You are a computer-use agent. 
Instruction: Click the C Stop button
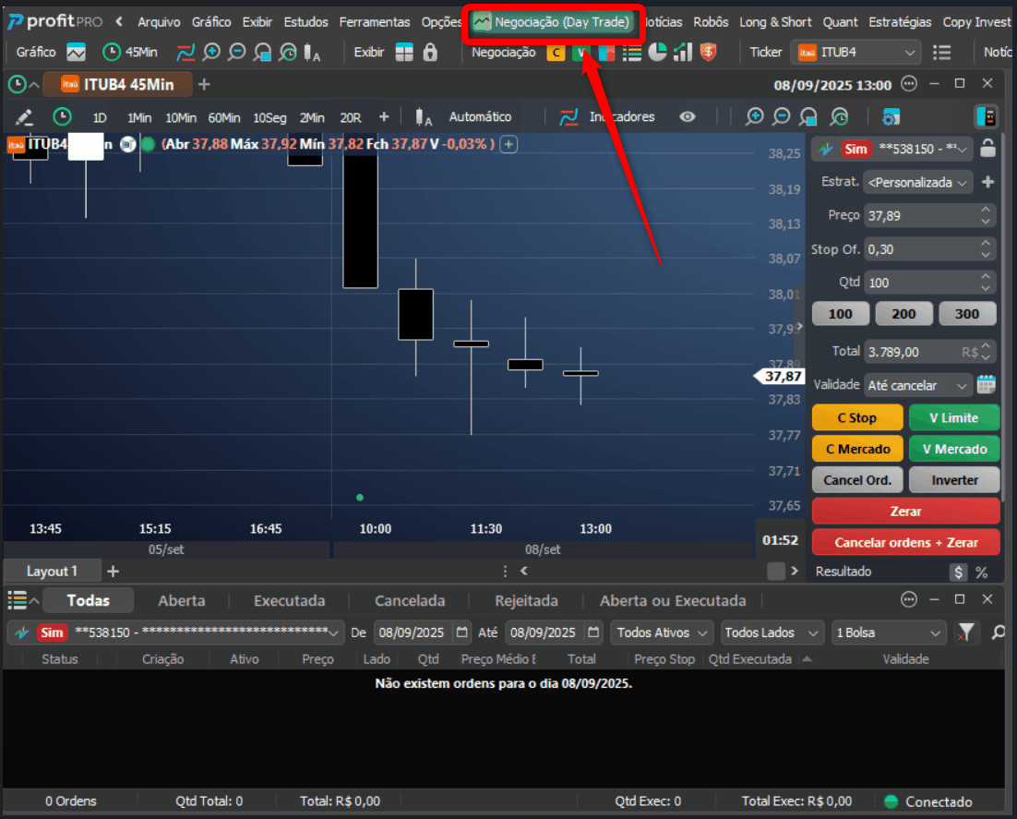[x=856, y=417]
